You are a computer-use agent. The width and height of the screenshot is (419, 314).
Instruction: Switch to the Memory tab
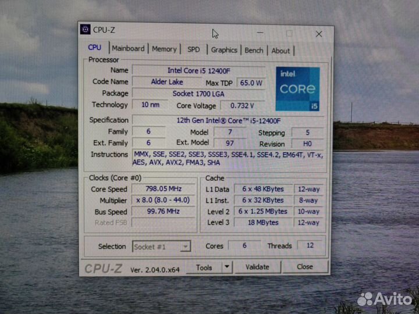pyautogui.click(x=164, y=49)
